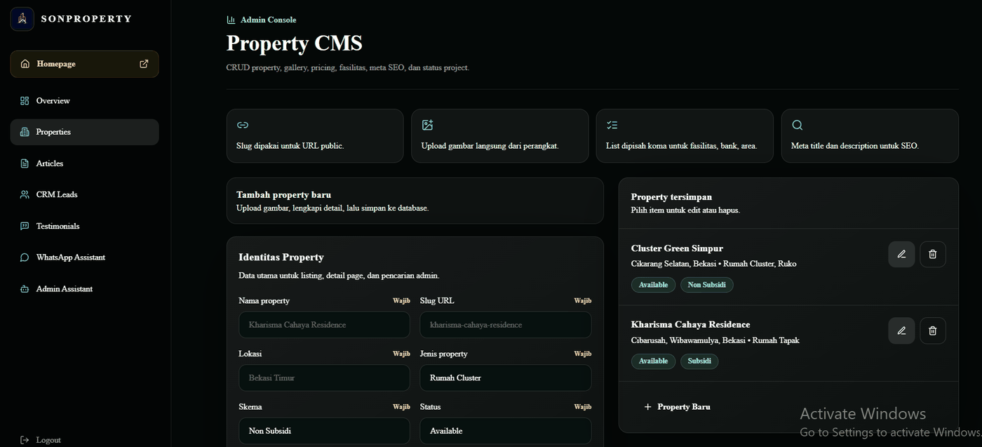Open Status dropdown showing Available
Screen dimensions: 982x447
coord(506,431)
